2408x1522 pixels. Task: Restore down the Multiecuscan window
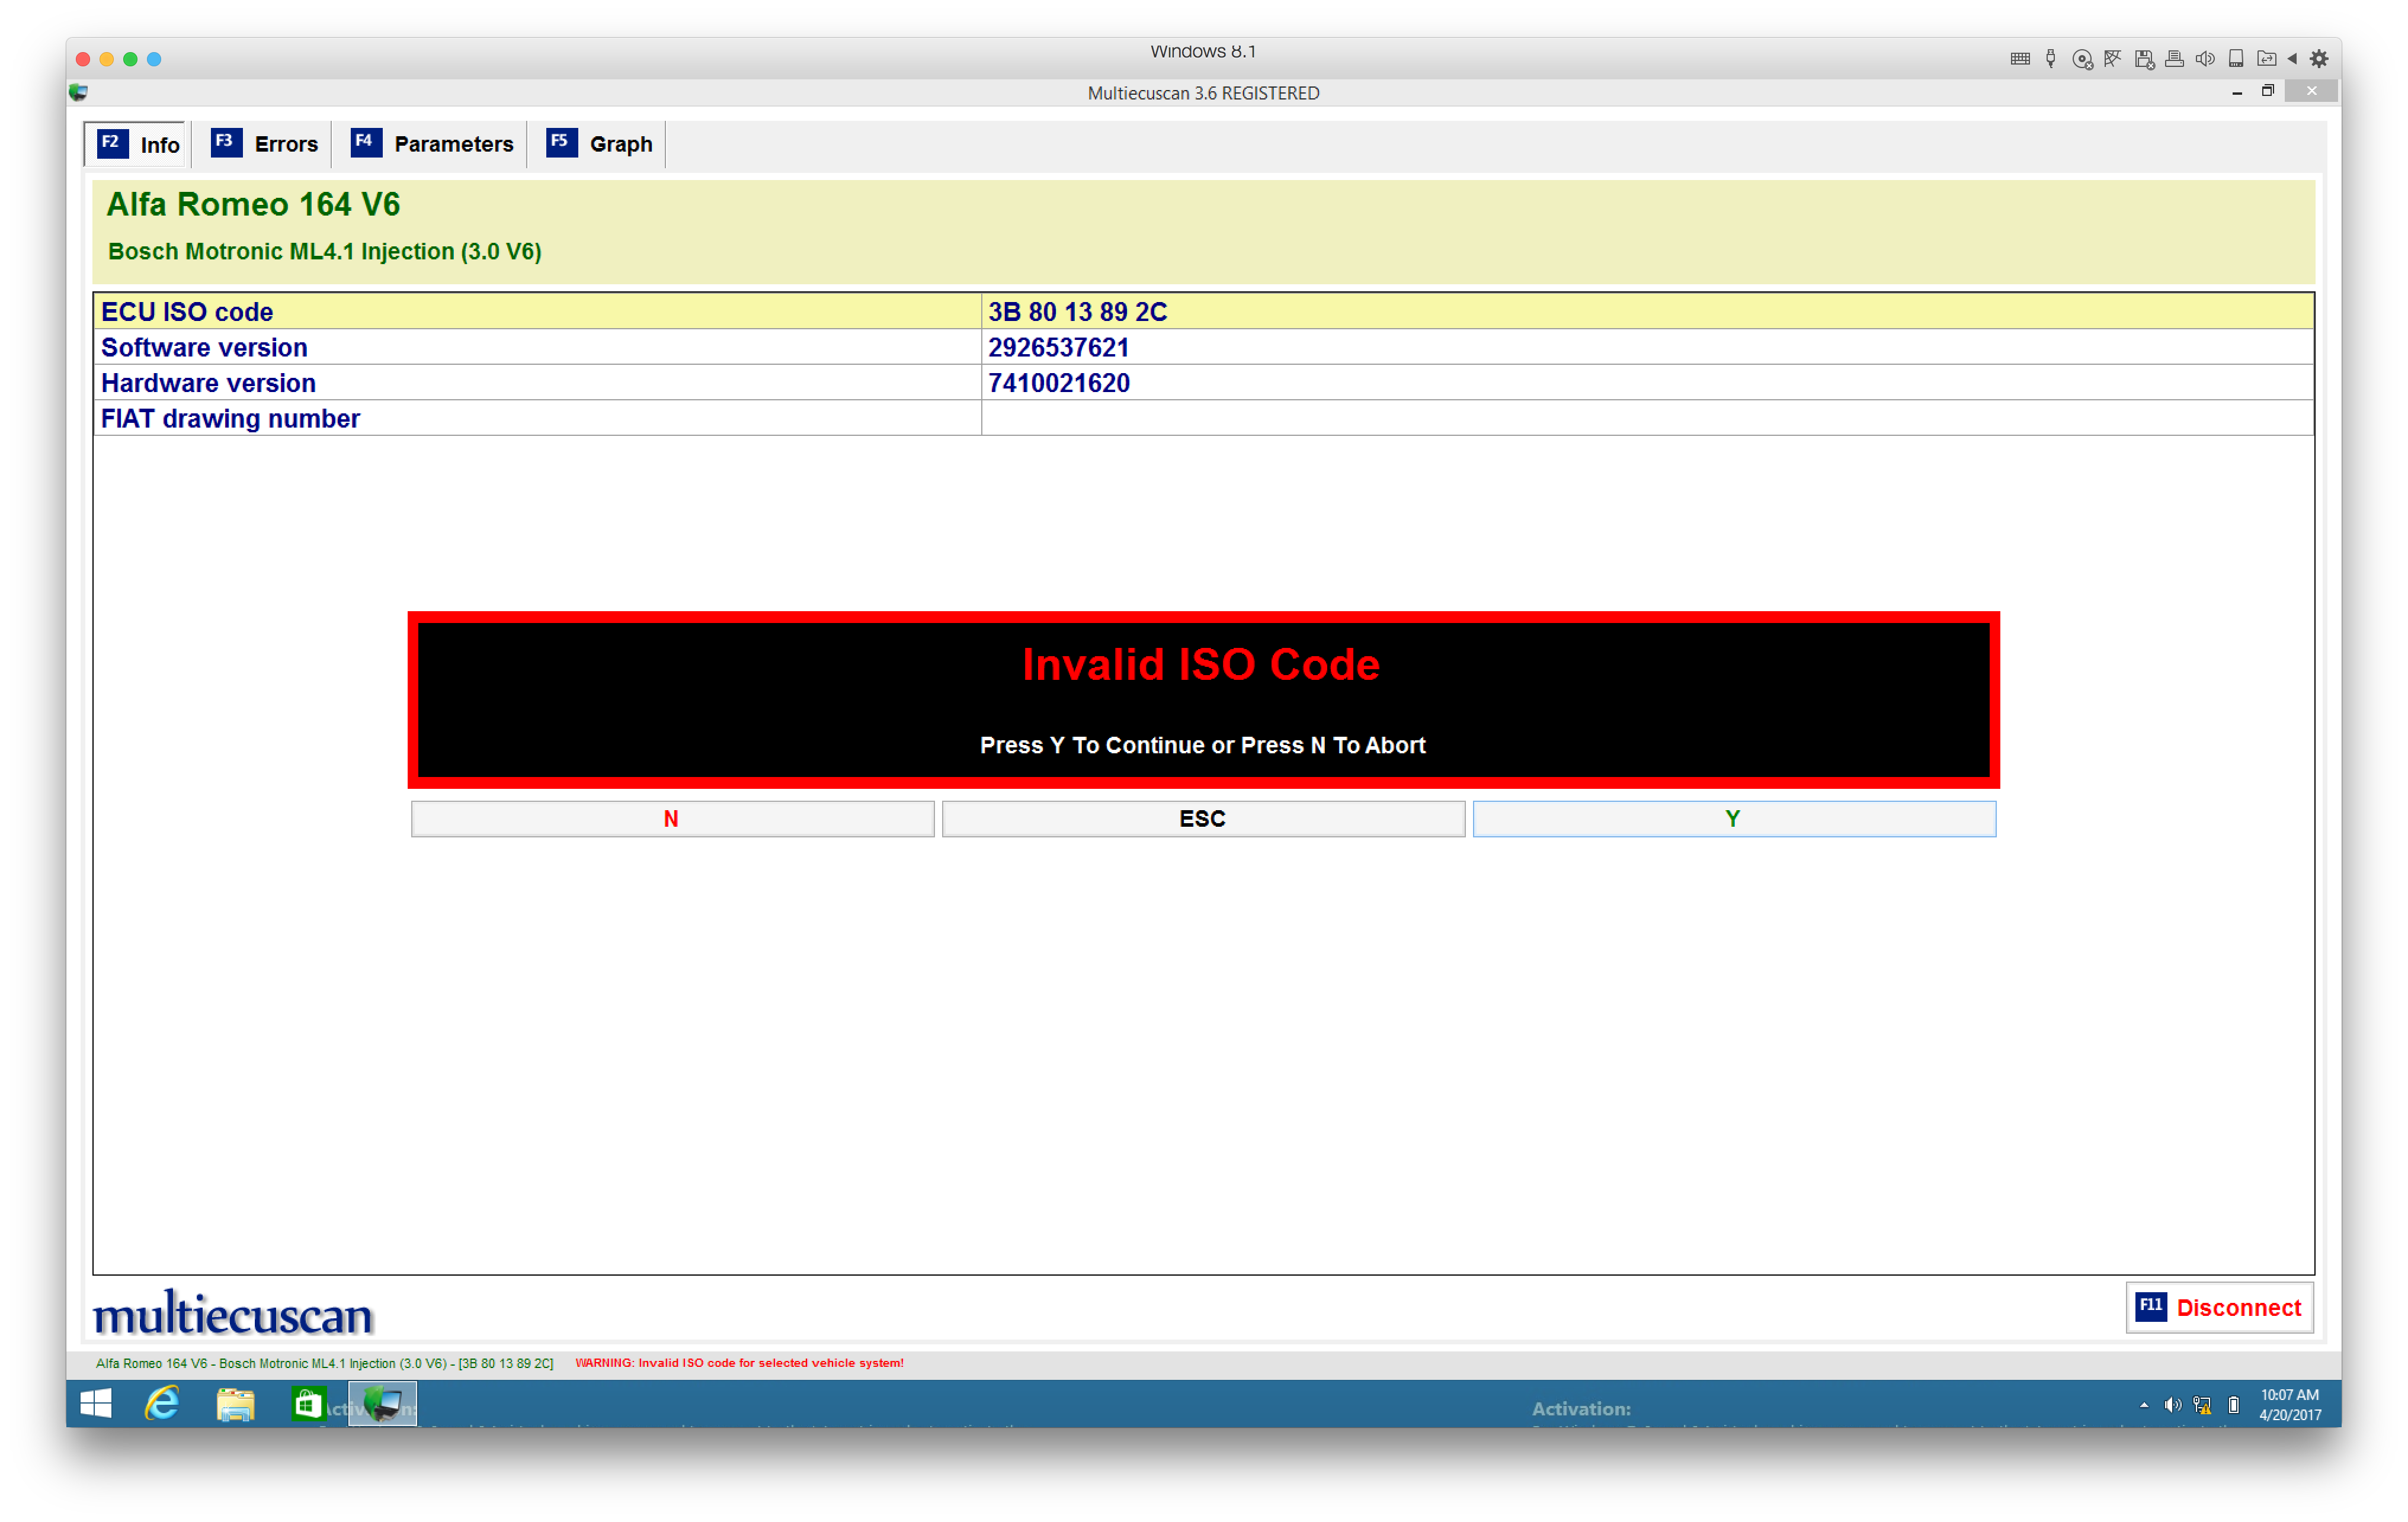(2268, 91)
